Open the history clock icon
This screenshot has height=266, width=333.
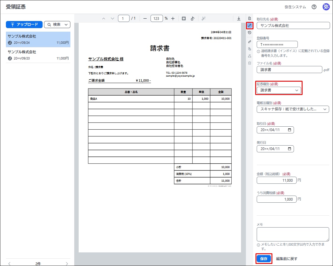pyautogui.click(x=250, y=33)
